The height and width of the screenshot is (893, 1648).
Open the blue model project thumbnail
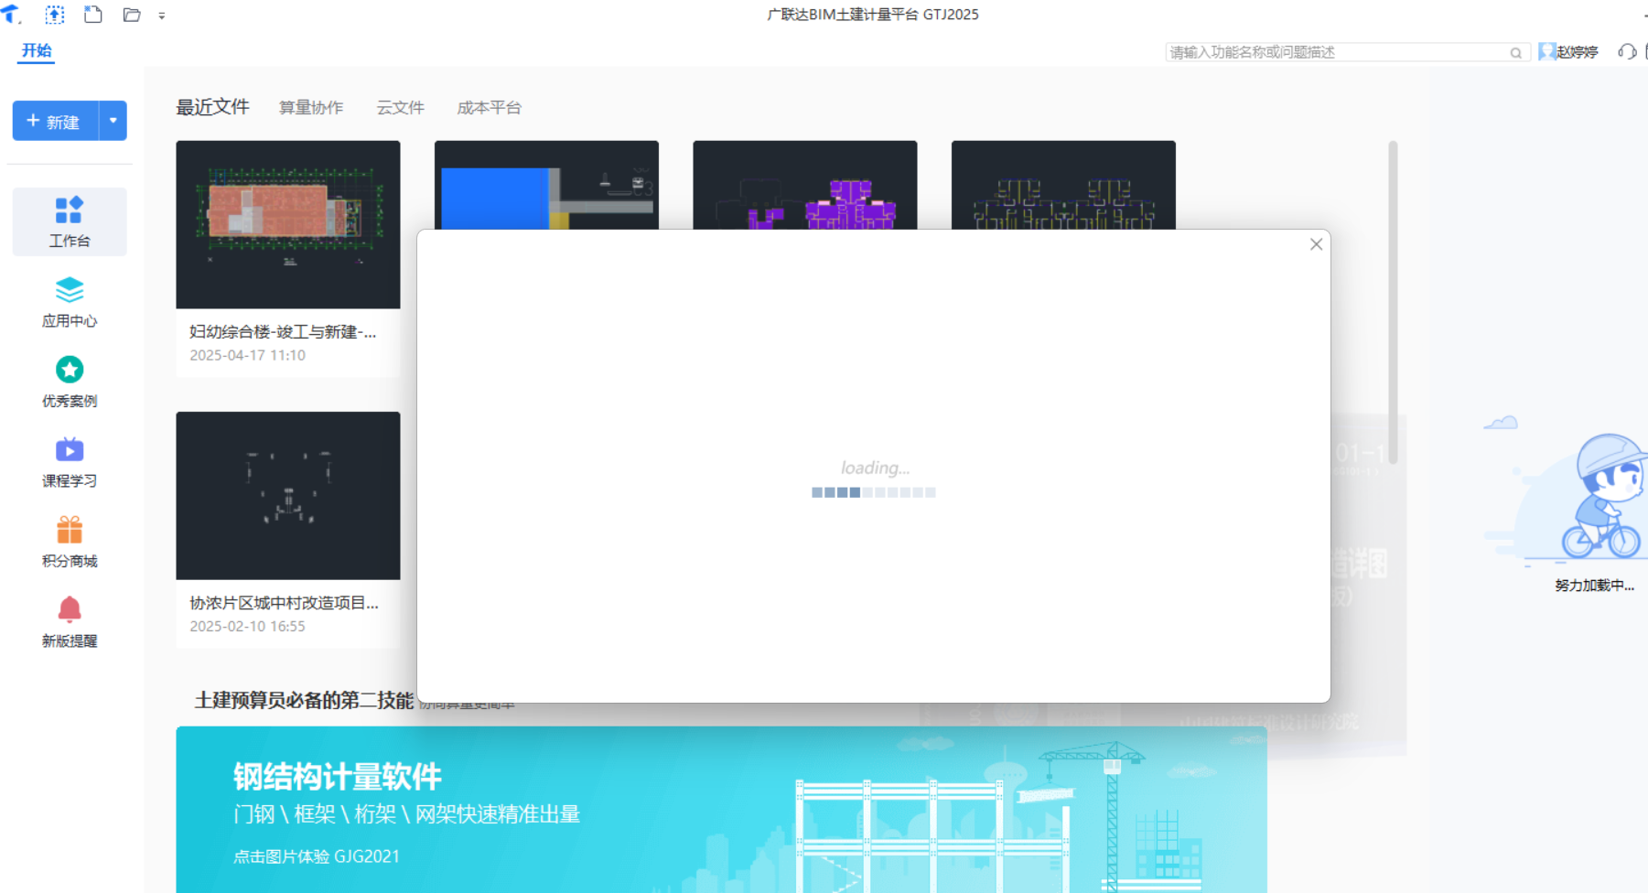(546, 185)
